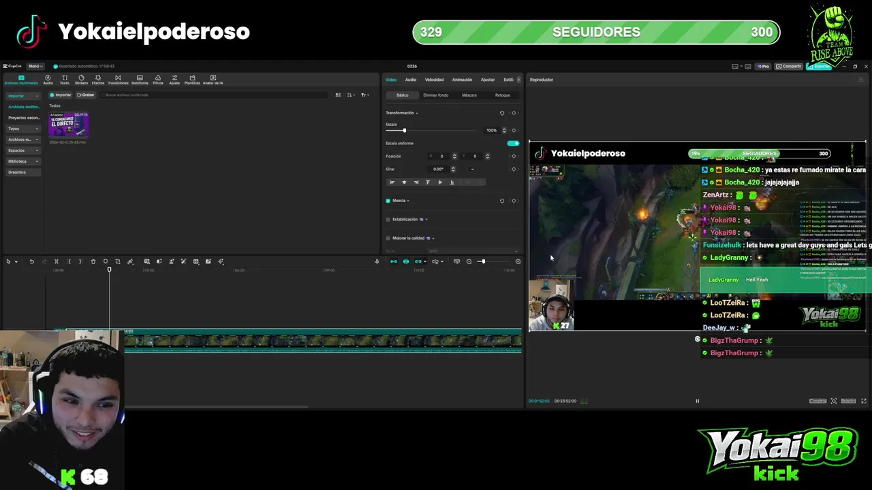The width and height of the screenshot is (872, 490).
Task: Reset Mezcla with circular arrow
Action: (502, 201)
